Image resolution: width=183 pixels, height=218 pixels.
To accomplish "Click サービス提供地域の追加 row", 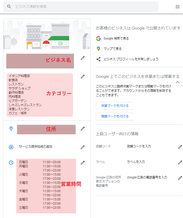I will (x=47, y=147).
